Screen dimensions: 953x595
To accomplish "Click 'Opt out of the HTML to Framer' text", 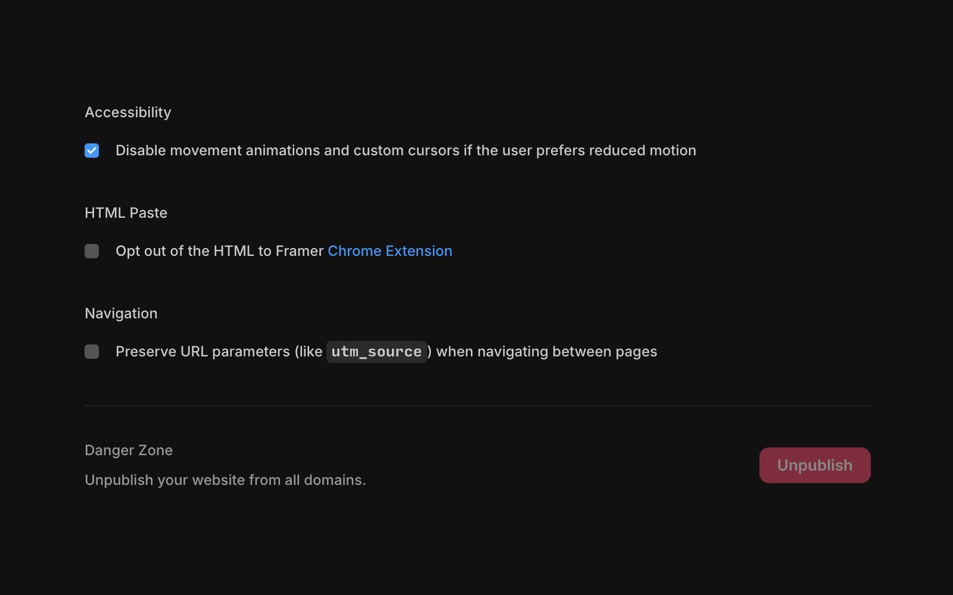I will (220, 251).
